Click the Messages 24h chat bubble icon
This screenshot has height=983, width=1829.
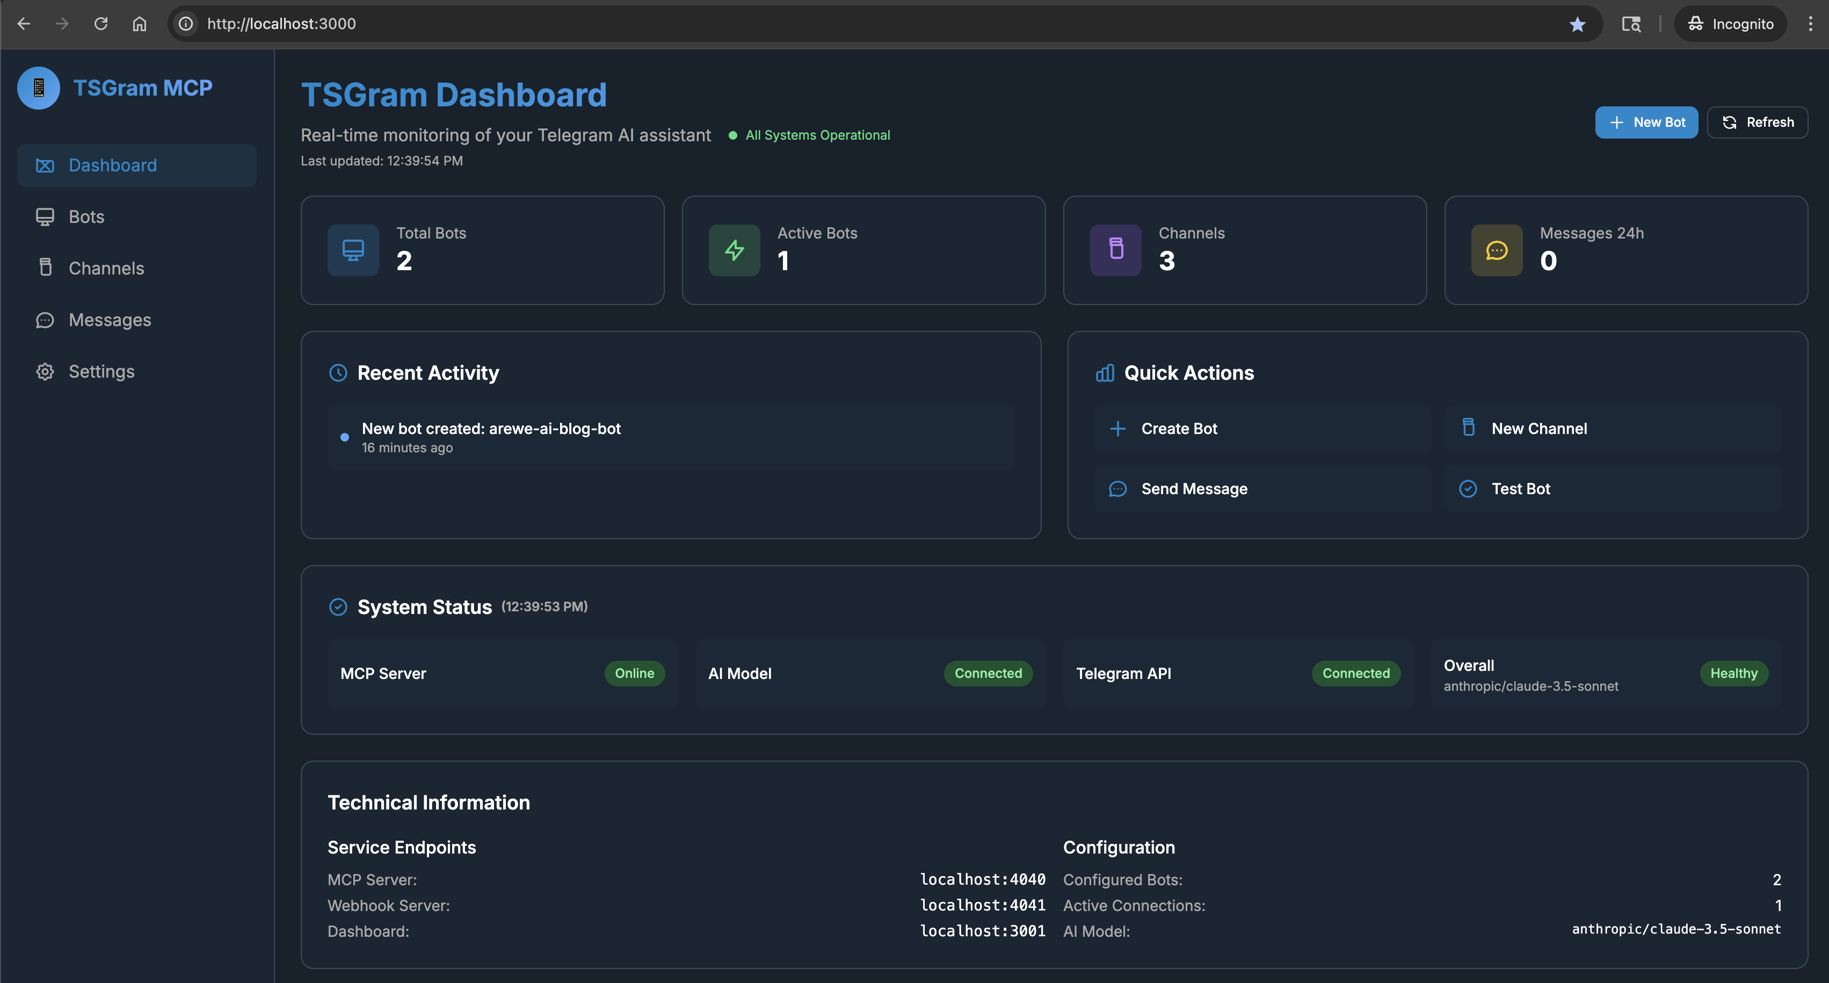pos(1497,251)
